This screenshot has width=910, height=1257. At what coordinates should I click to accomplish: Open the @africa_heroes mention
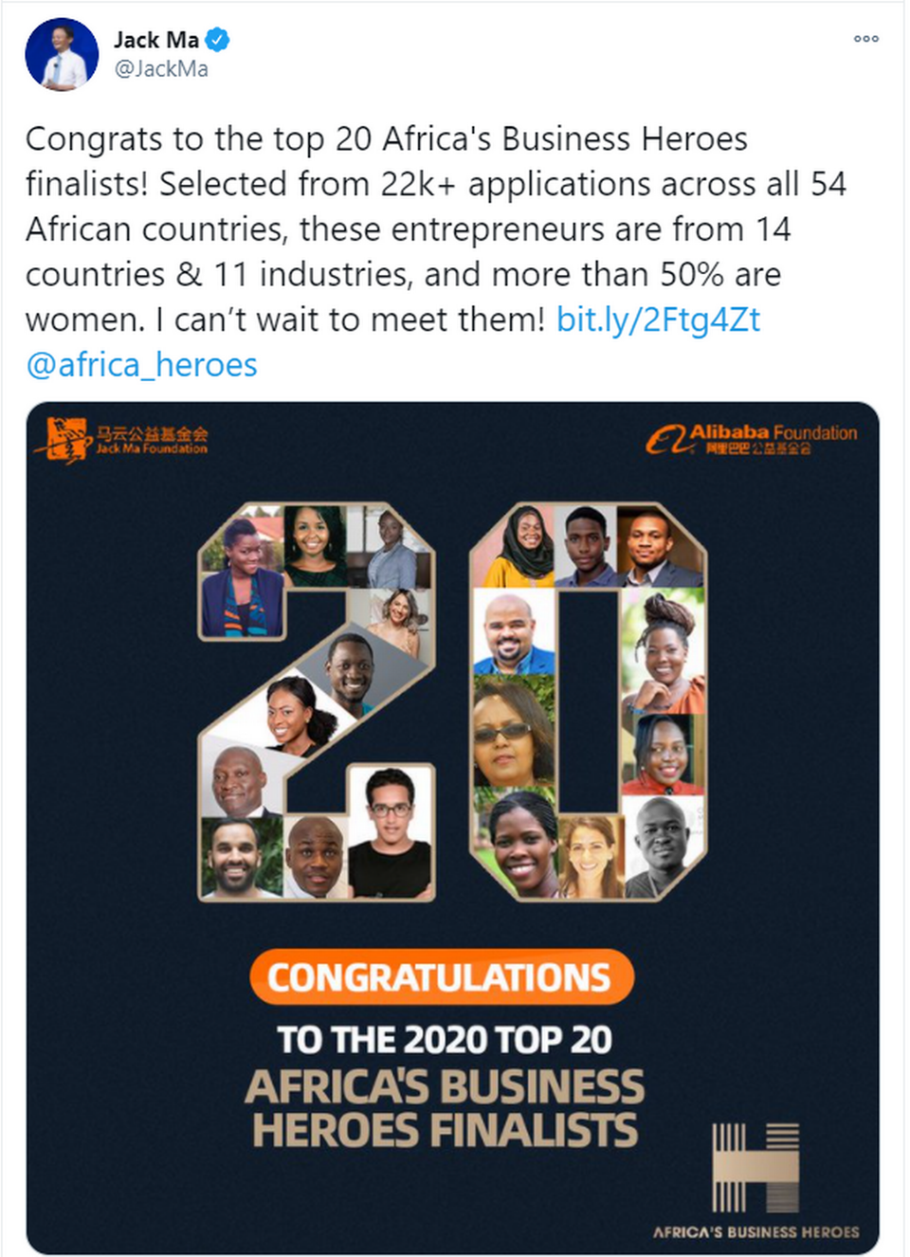point(142,365)
